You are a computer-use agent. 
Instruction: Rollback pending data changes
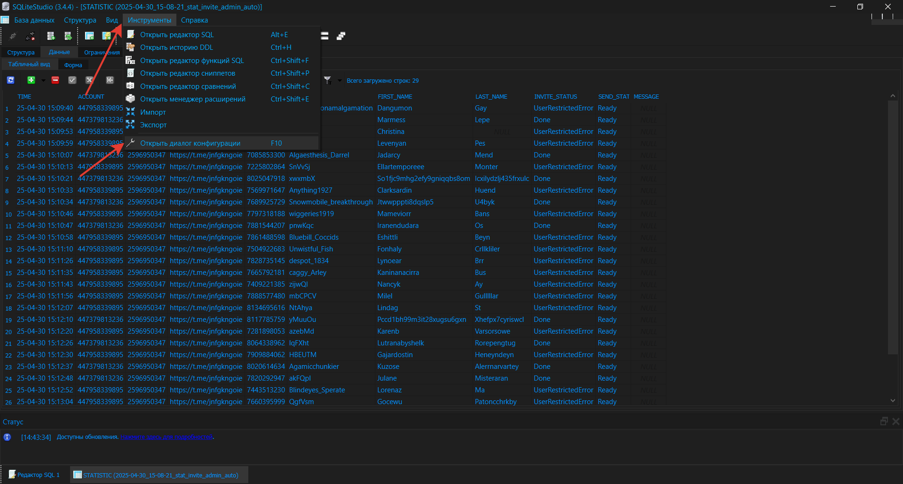89,80
